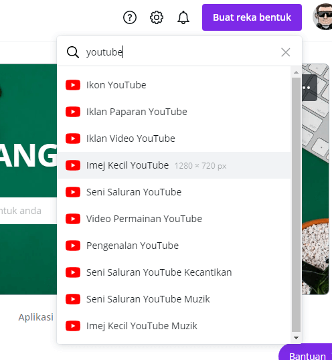Clear the search with the X icon
This screenshot has width=332, height=360.
tap(286, 52)
